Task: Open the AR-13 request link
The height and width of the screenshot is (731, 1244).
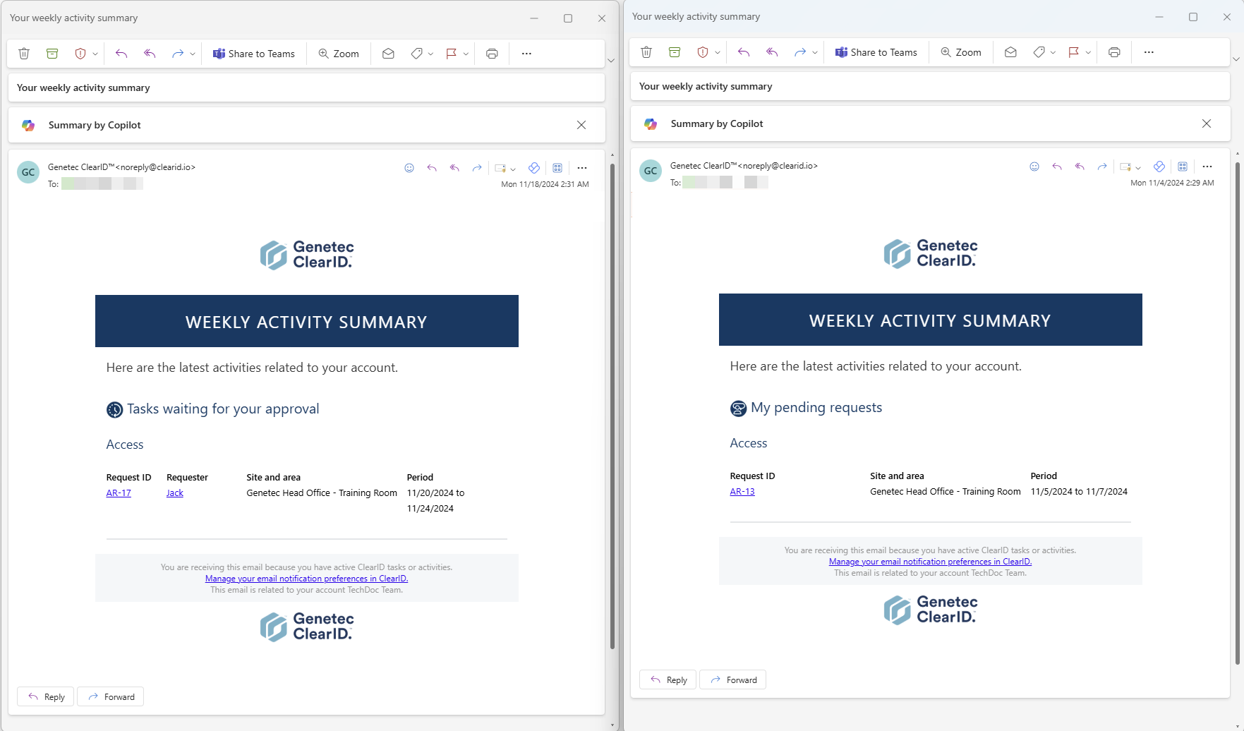Action: tap(742, 492)
